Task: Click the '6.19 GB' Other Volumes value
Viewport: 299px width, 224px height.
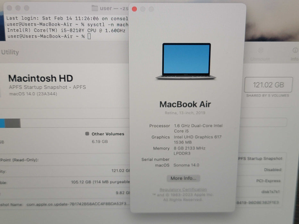Action: (x=100, y=141)
